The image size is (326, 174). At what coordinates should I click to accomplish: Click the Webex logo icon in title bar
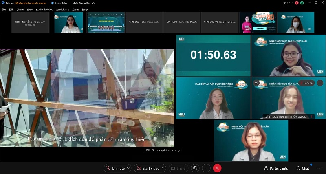click(3, 3)
